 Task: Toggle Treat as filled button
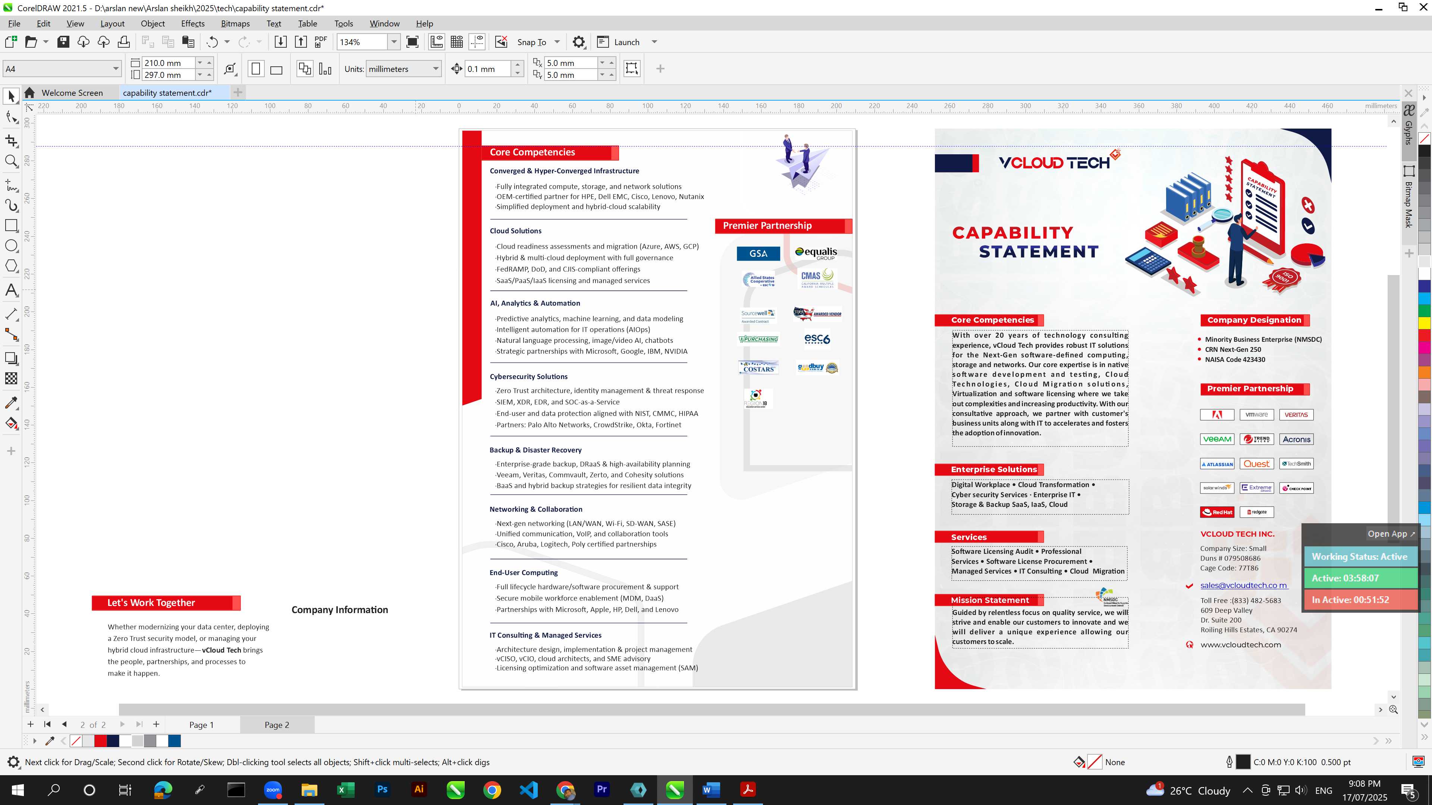tap(631, 68)
